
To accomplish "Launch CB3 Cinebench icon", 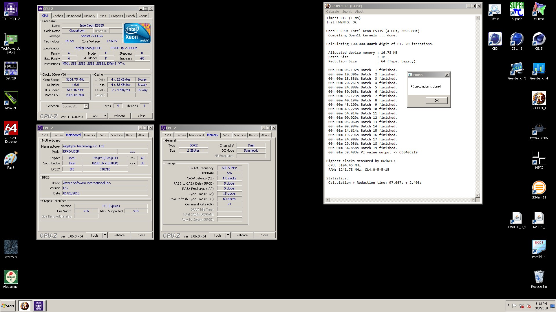I will [x=495, y=41].
